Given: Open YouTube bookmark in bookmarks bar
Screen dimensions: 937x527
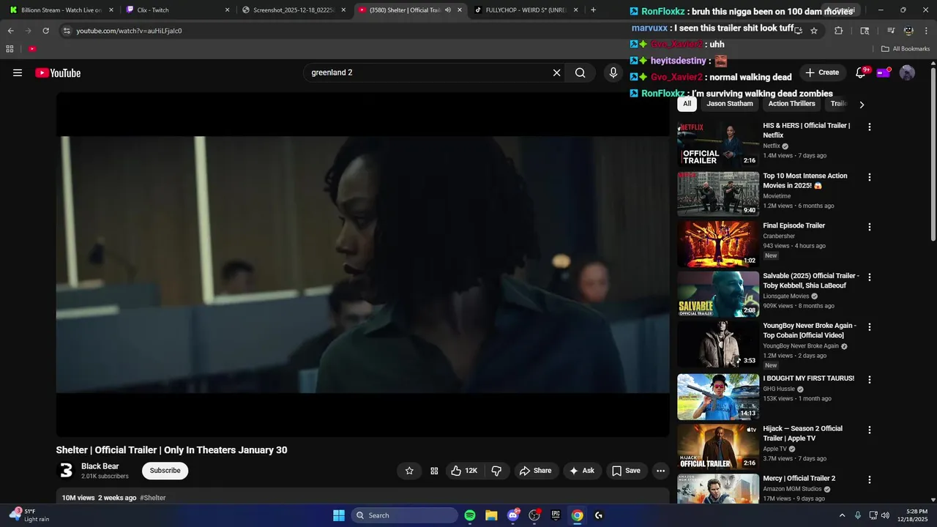Looking at the screenshot, I should coord(32,49).
